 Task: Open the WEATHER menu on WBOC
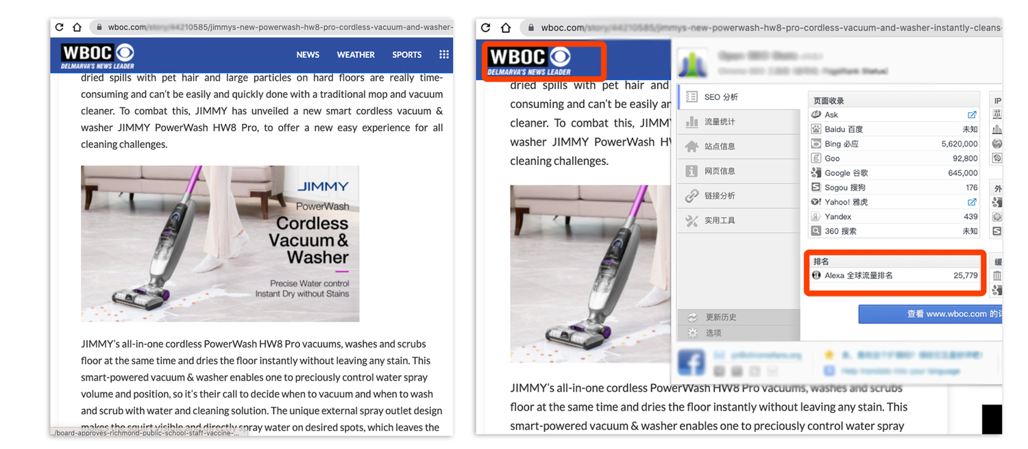(x=356, y=55)
